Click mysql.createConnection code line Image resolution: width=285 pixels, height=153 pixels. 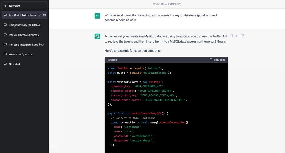tap(149, 123)
